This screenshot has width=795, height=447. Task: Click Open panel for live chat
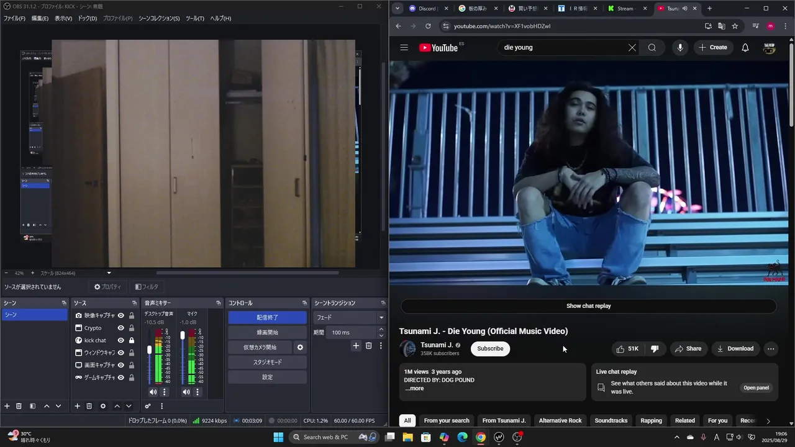click(x=756, y=387)
